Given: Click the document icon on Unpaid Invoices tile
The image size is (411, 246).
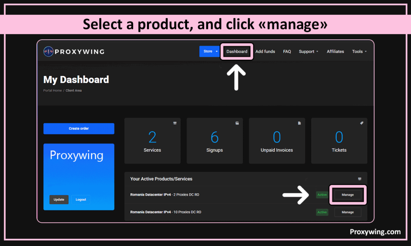Looking at the screenshot, I should (x=299, y=123).
